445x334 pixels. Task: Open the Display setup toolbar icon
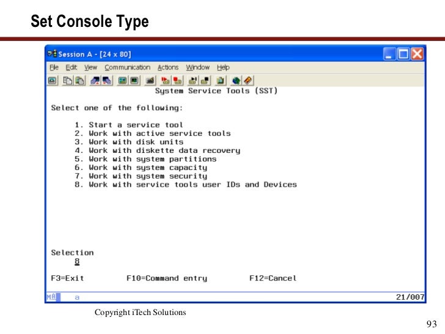123,81
